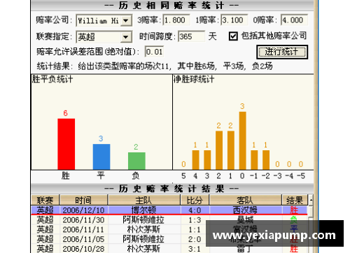The height and width of the screenshot is (253, 350).
Task: Click the tallest orange bar for 0 goals
Action: [x=242, y=140]
